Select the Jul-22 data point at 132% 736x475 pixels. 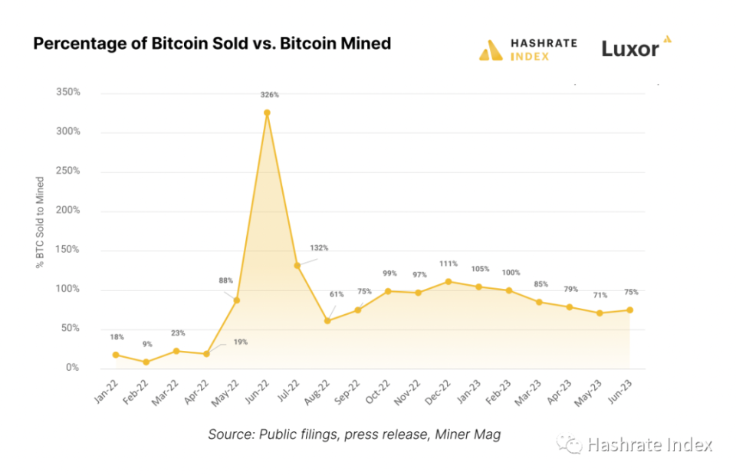click(297, 265)
